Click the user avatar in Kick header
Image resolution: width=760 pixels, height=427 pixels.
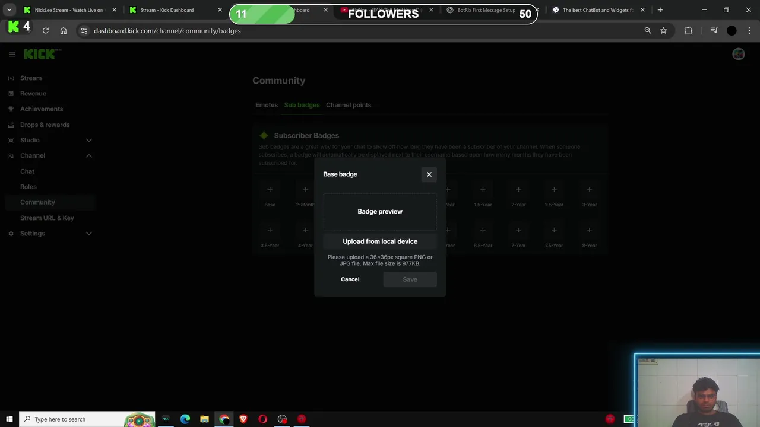[739, 54]
